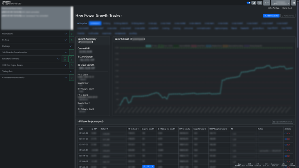Click the Growth Summary panel title
Viewport: 299px width, 168px height.
point(87,40)
